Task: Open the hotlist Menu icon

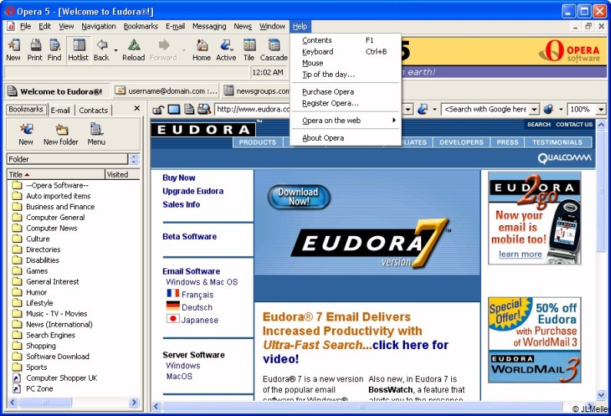Action: (x=96, y=134)
